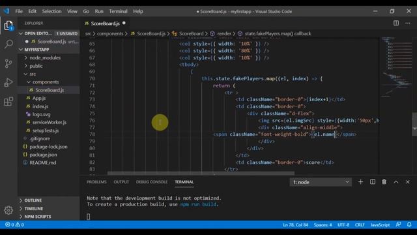Viewport: 417px width, 235px height.
Task: Open the Help menu
Action: click(x=138, y=11)
